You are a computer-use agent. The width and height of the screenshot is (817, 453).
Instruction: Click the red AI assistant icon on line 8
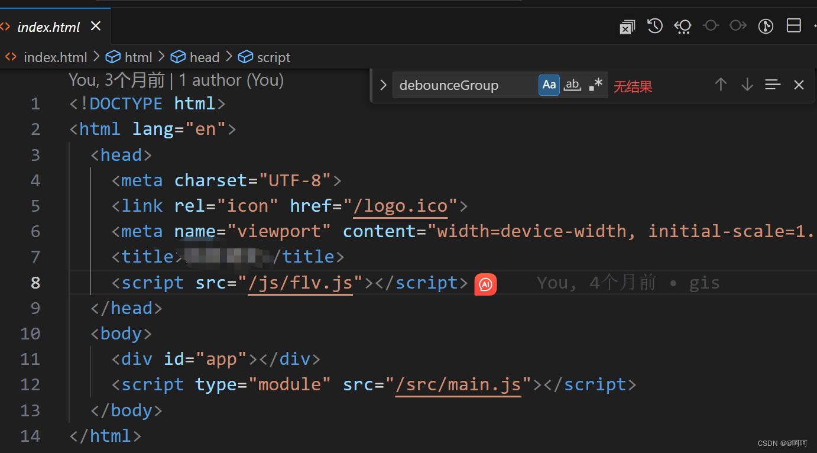point(485,284)
